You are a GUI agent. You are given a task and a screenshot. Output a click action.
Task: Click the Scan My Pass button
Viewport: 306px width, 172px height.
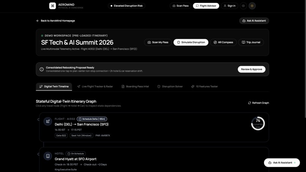click(x=158, y=42)
